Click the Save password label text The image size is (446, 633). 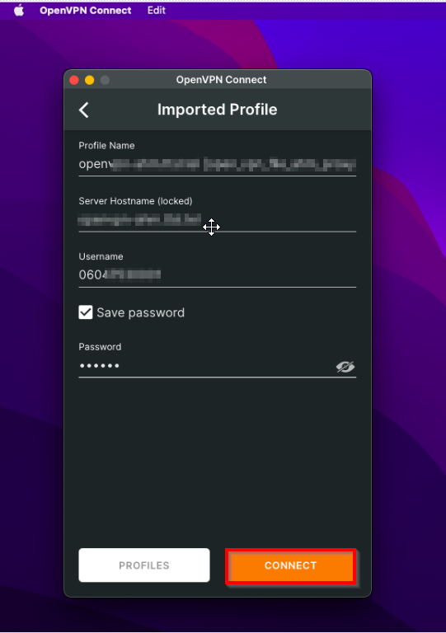coord(140,312)
